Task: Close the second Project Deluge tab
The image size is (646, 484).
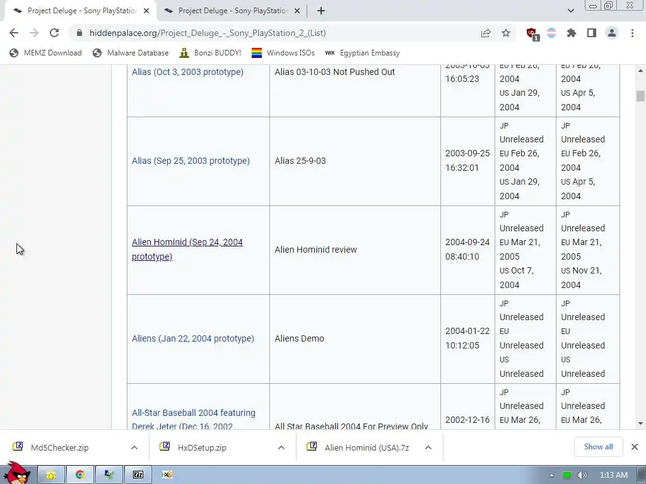Action: 297,11
